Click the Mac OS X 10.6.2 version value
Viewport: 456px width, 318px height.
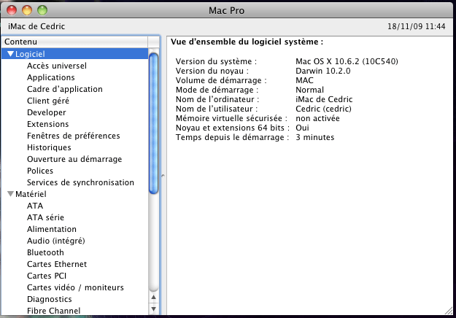click(x=347, y=61)
